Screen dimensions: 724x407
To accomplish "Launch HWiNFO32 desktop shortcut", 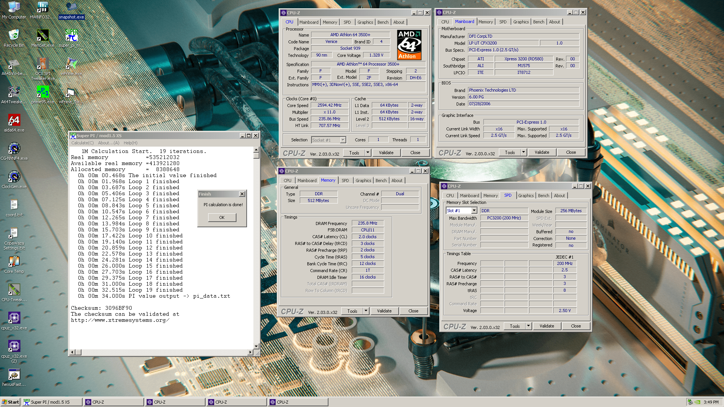I will [43, 10].
